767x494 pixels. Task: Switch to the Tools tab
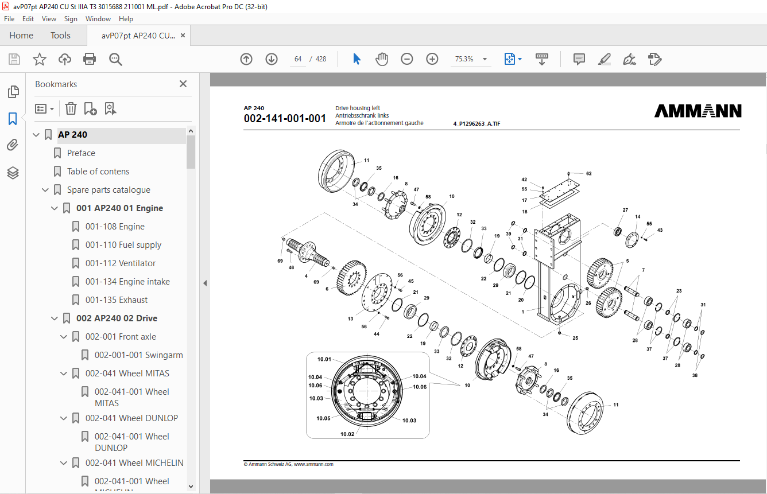coord(60,36)
